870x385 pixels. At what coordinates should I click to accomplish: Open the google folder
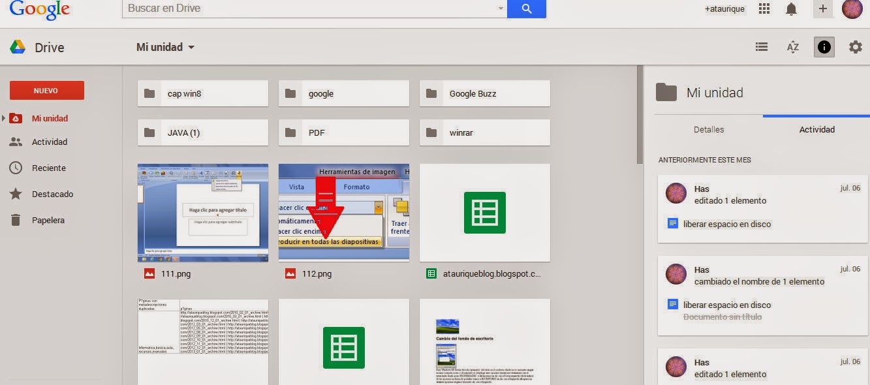[x=344, y=93]
